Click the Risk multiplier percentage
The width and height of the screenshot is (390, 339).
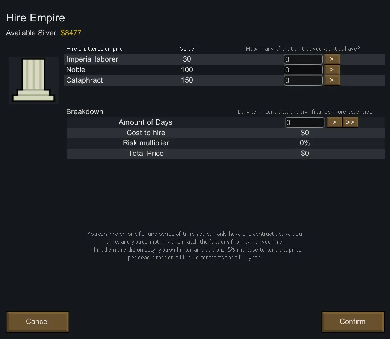[305, 143]
